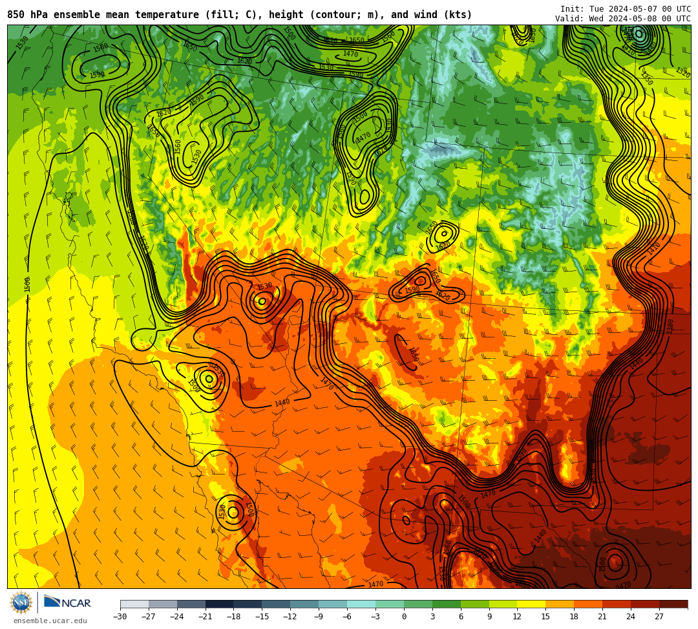Image resolution: width=698 pixels, height=629 pixels.
Task: Pick the colorbar swatch between -30 and -27
Action: point(134,604)
